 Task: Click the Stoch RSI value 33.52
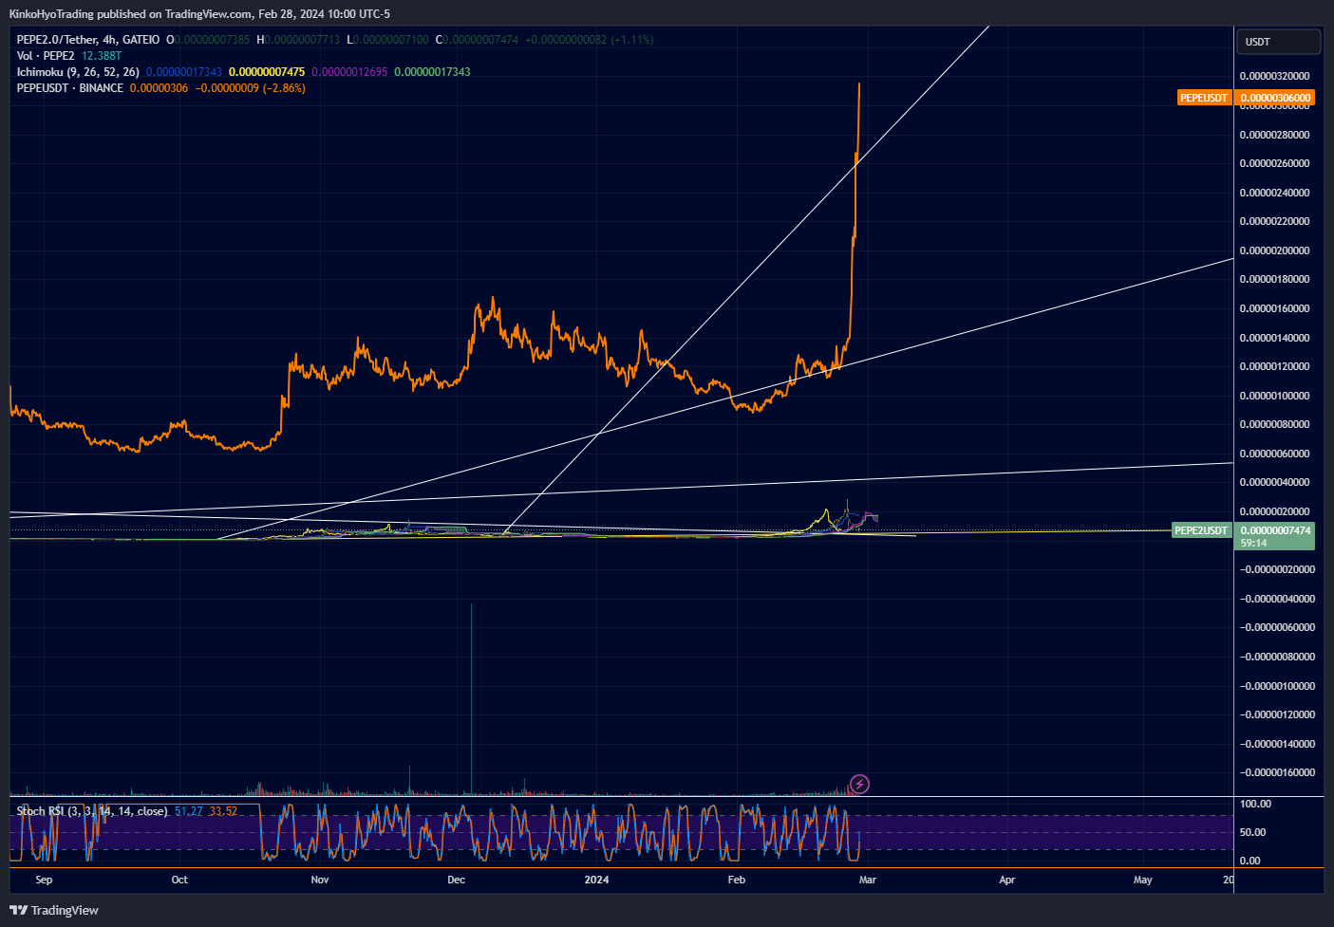pyautogui.click(x=223, y=811)
